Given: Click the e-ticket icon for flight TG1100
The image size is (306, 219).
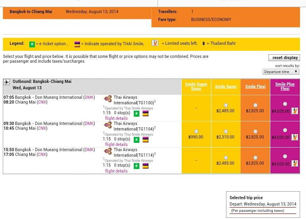Looking at the screenshot, I should click(x=136, y=113).
